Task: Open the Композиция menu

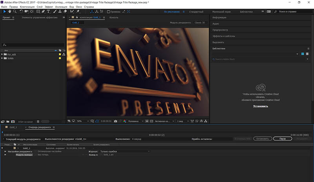Action: pos(27,7)
